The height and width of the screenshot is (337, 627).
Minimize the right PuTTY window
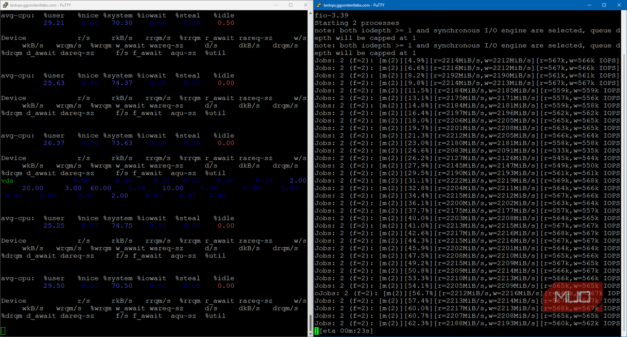(589, 5)
